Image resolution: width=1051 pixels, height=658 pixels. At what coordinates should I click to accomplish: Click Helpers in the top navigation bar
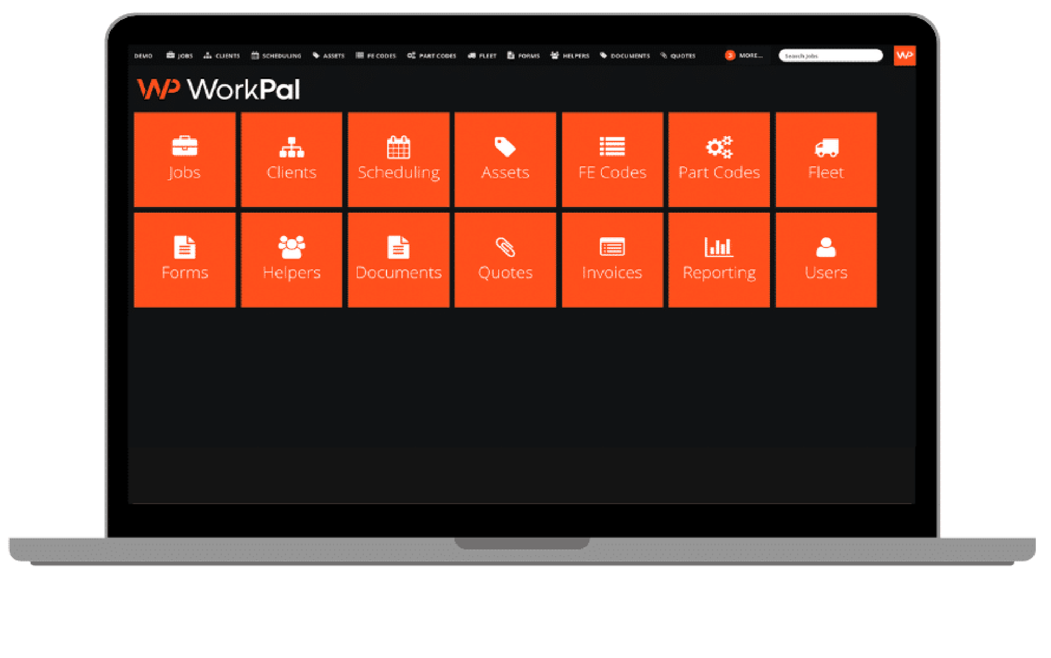(x=571, y=56)
